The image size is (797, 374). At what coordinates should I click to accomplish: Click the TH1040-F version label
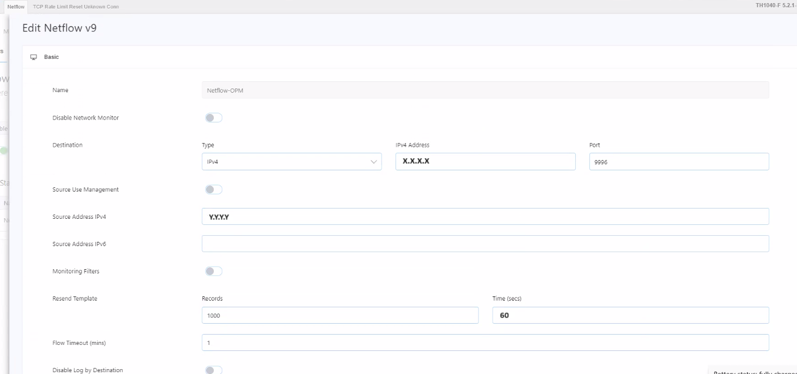click(775, 6)
